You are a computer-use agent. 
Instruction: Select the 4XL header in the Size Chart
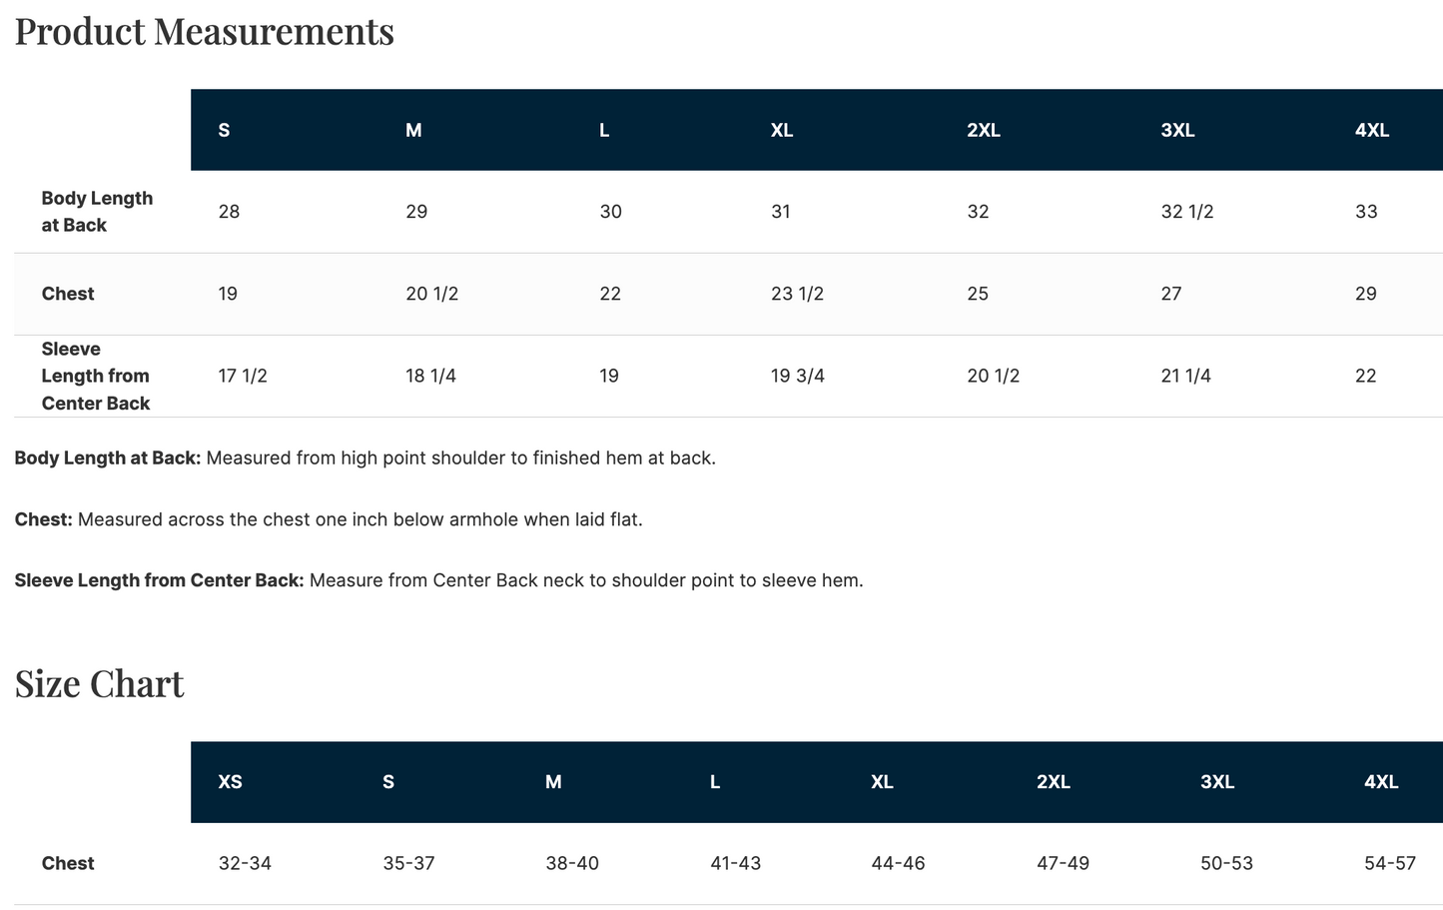[1381, 782]
